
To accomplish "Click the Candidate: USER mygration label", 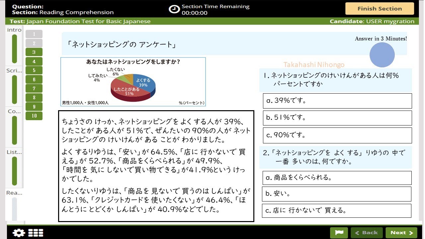I will pyautogui.click(x=372, y=21).
